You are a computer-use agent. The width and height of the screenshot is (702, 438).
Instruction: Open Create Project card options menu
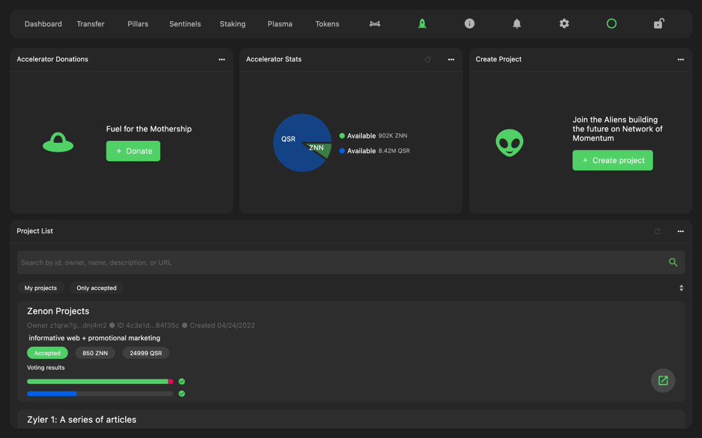[680, 59]
